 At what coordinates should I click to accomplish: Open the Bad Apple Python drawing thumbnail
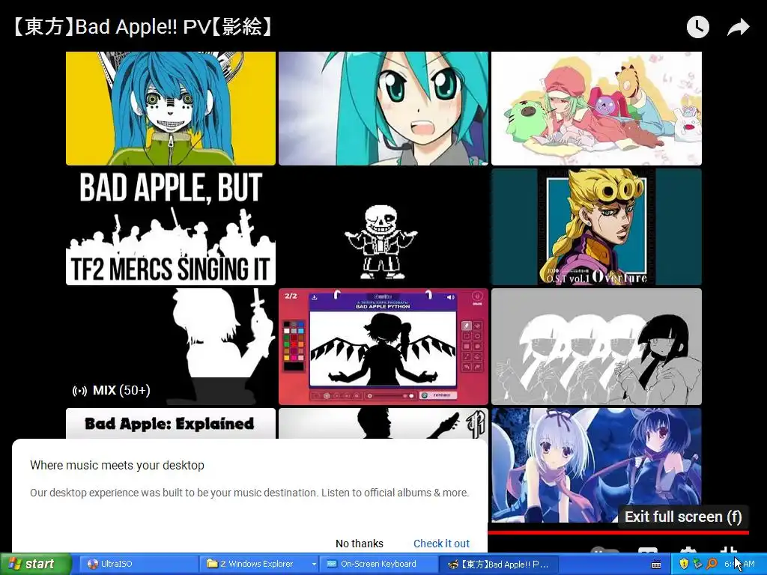click(x=383, y=347)
